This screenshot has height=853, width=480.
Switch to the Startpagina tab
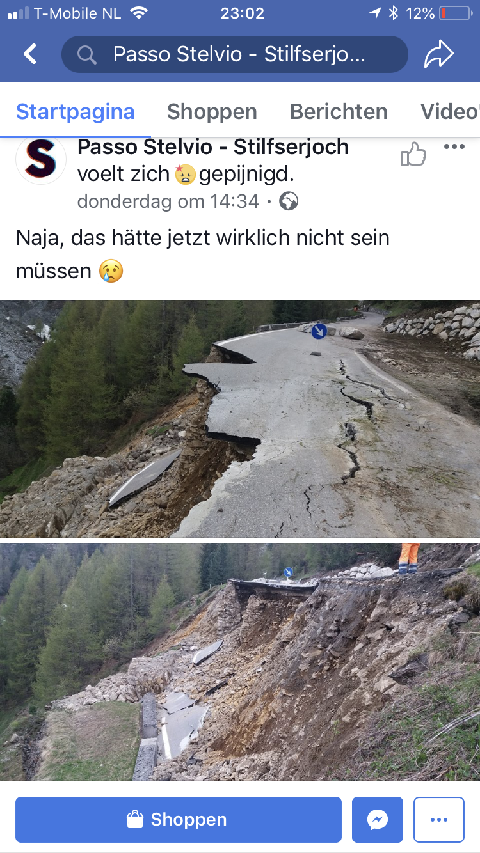(76, 111)
